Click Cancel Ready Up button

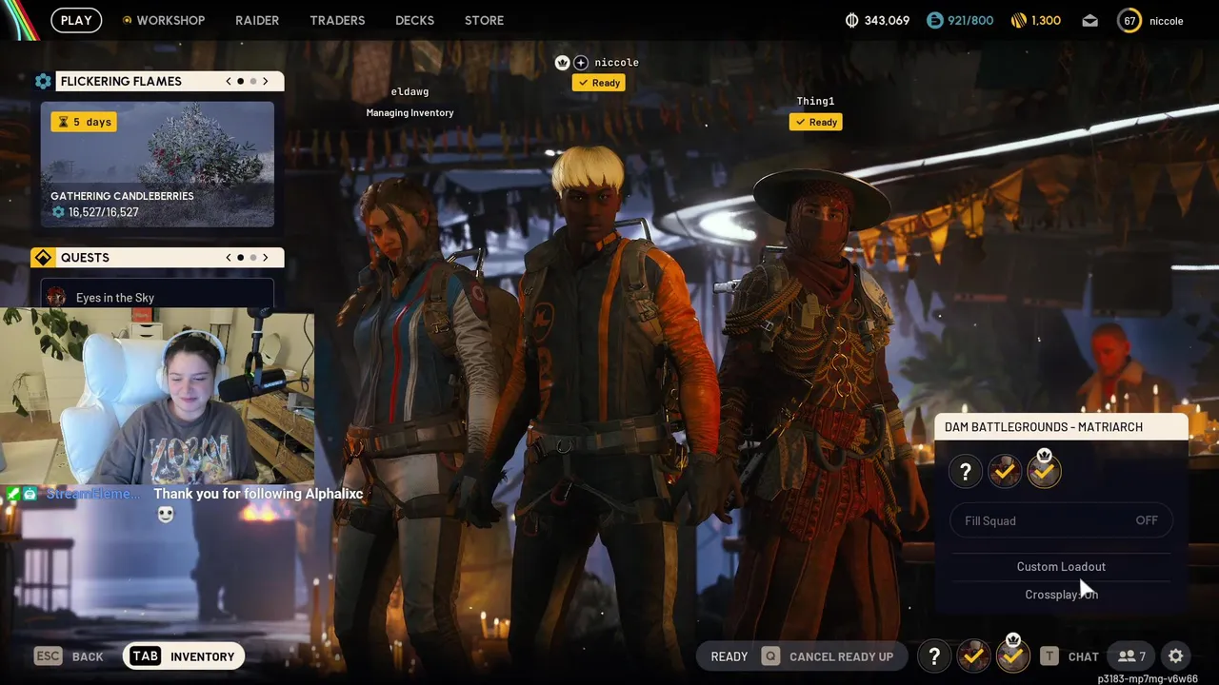(x=830, y=656)
